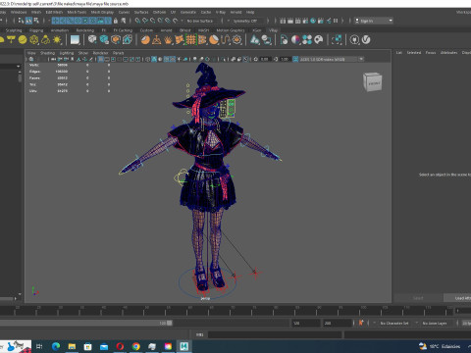Click the teal cone and sphere shelf icon
This screenshot has height=353, width=471.
(255, 40)
